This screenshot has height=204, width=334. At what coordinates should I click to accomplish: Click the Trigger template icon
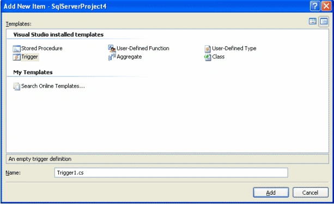(x=16, y=57)
